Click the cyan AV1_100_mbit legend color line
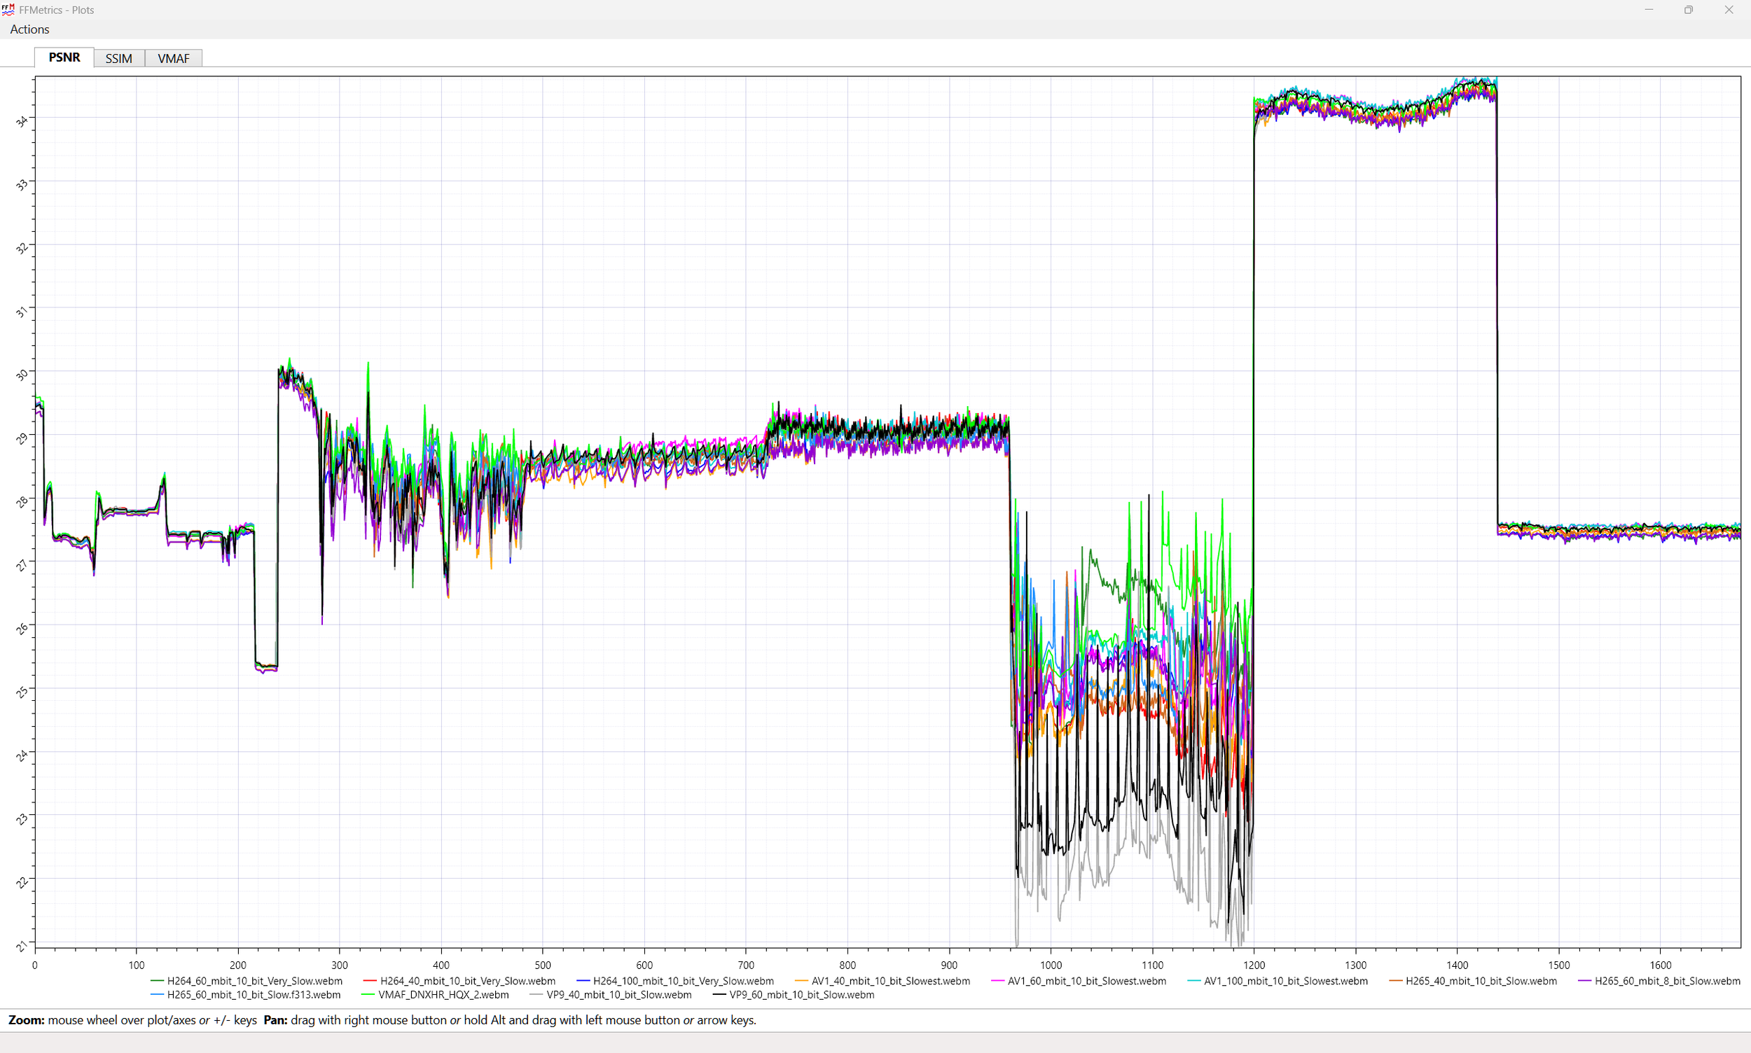Screen dimensions: 1751x1053 (x=1193, y=982)
